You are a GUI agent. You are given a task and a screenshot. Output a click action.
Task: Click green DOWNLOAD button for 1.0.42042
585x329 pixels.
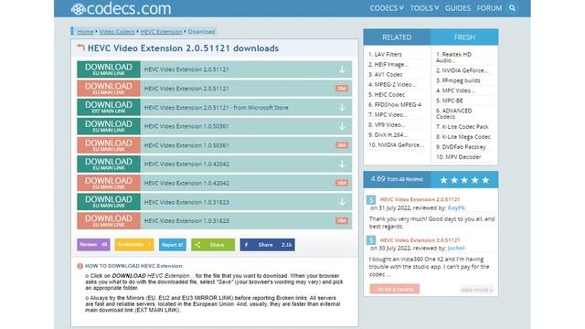point(109,164)
